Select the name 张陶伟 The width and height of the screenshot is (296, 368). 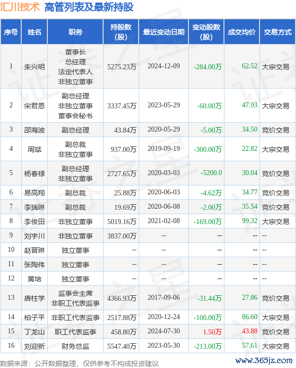[35, 265]
